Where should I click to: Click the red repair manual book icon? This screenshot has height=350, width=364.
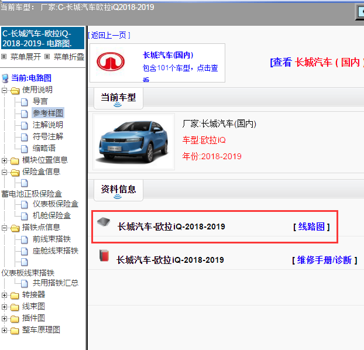tap(104, 255)
